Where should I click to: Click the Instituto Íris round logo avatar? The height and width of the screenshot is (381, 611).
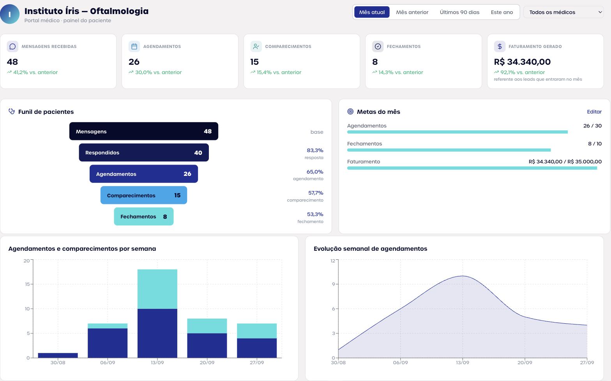9,14
